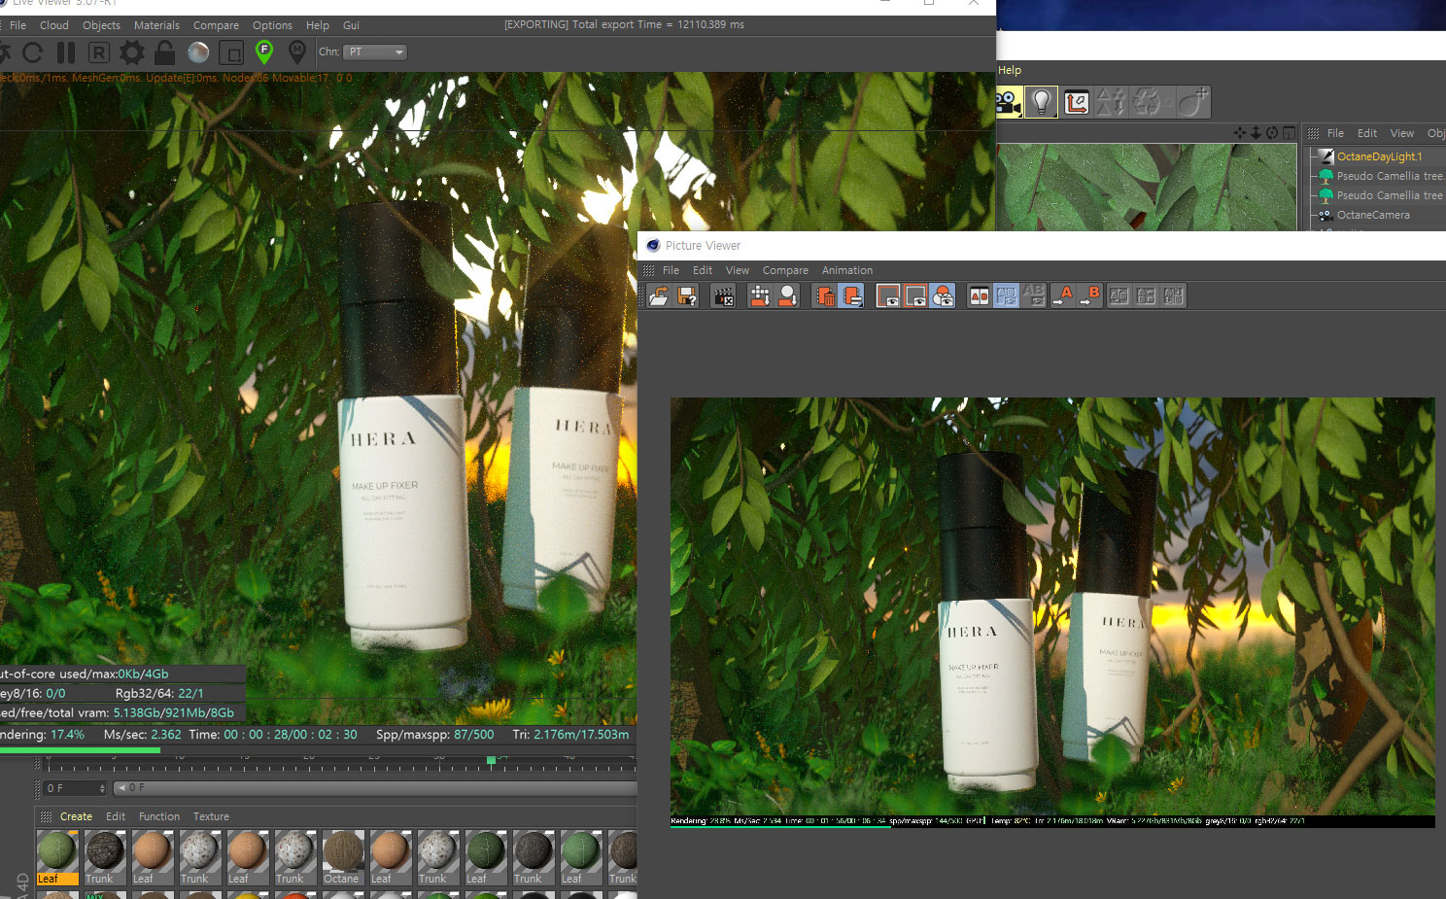Click the orange dotted cross download icon
This screenshot has width=1446, height=899.
761,295
